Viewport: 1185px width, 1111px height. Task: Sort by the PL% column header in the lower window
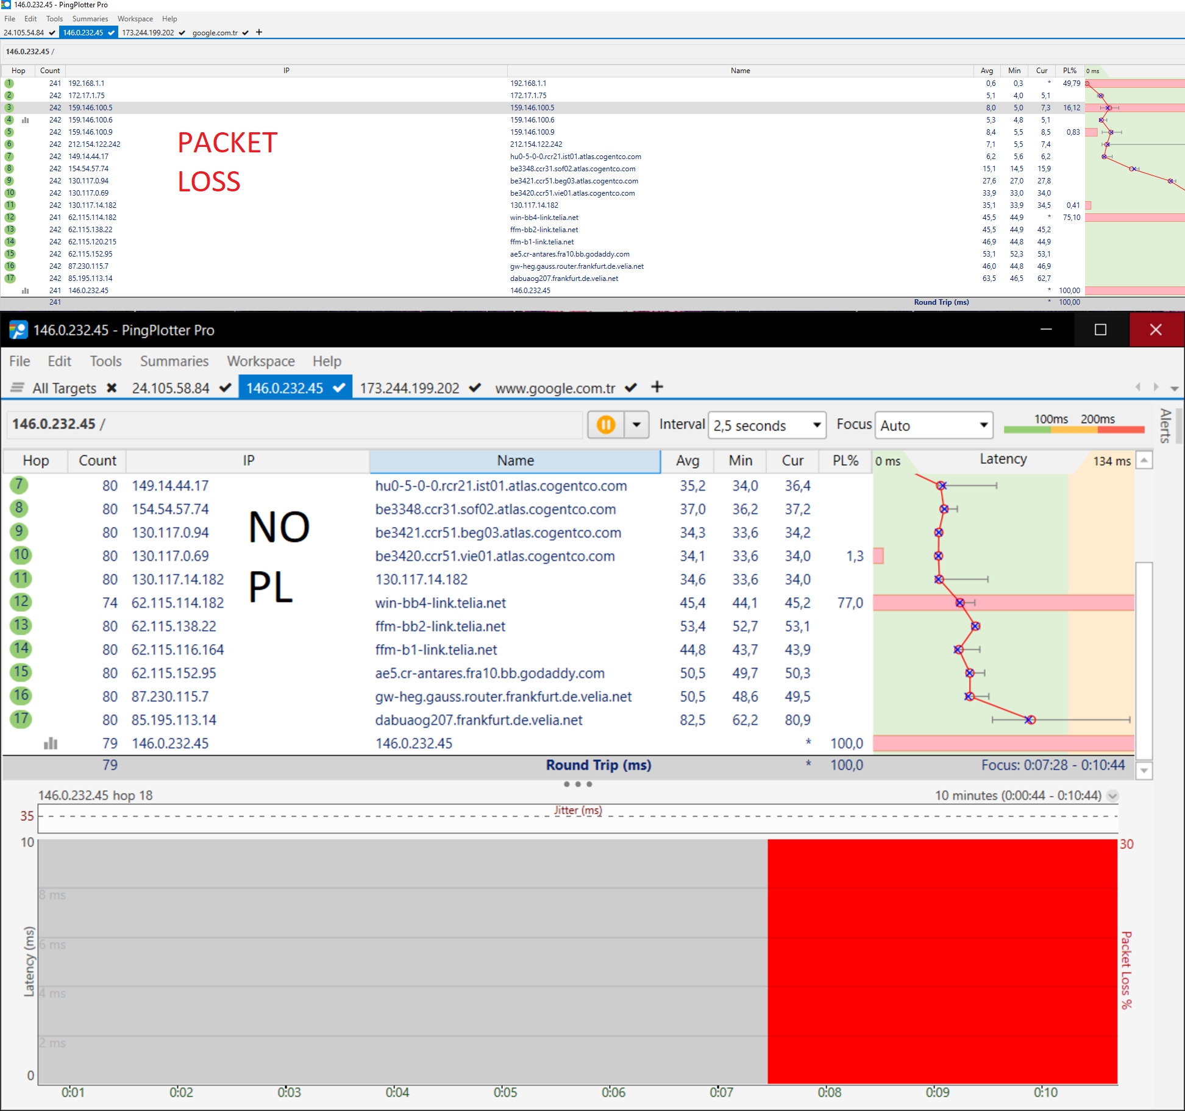click(845, 461)
